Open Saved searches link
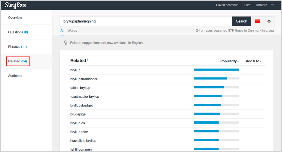The image size is (282, 152). point(227,5)
